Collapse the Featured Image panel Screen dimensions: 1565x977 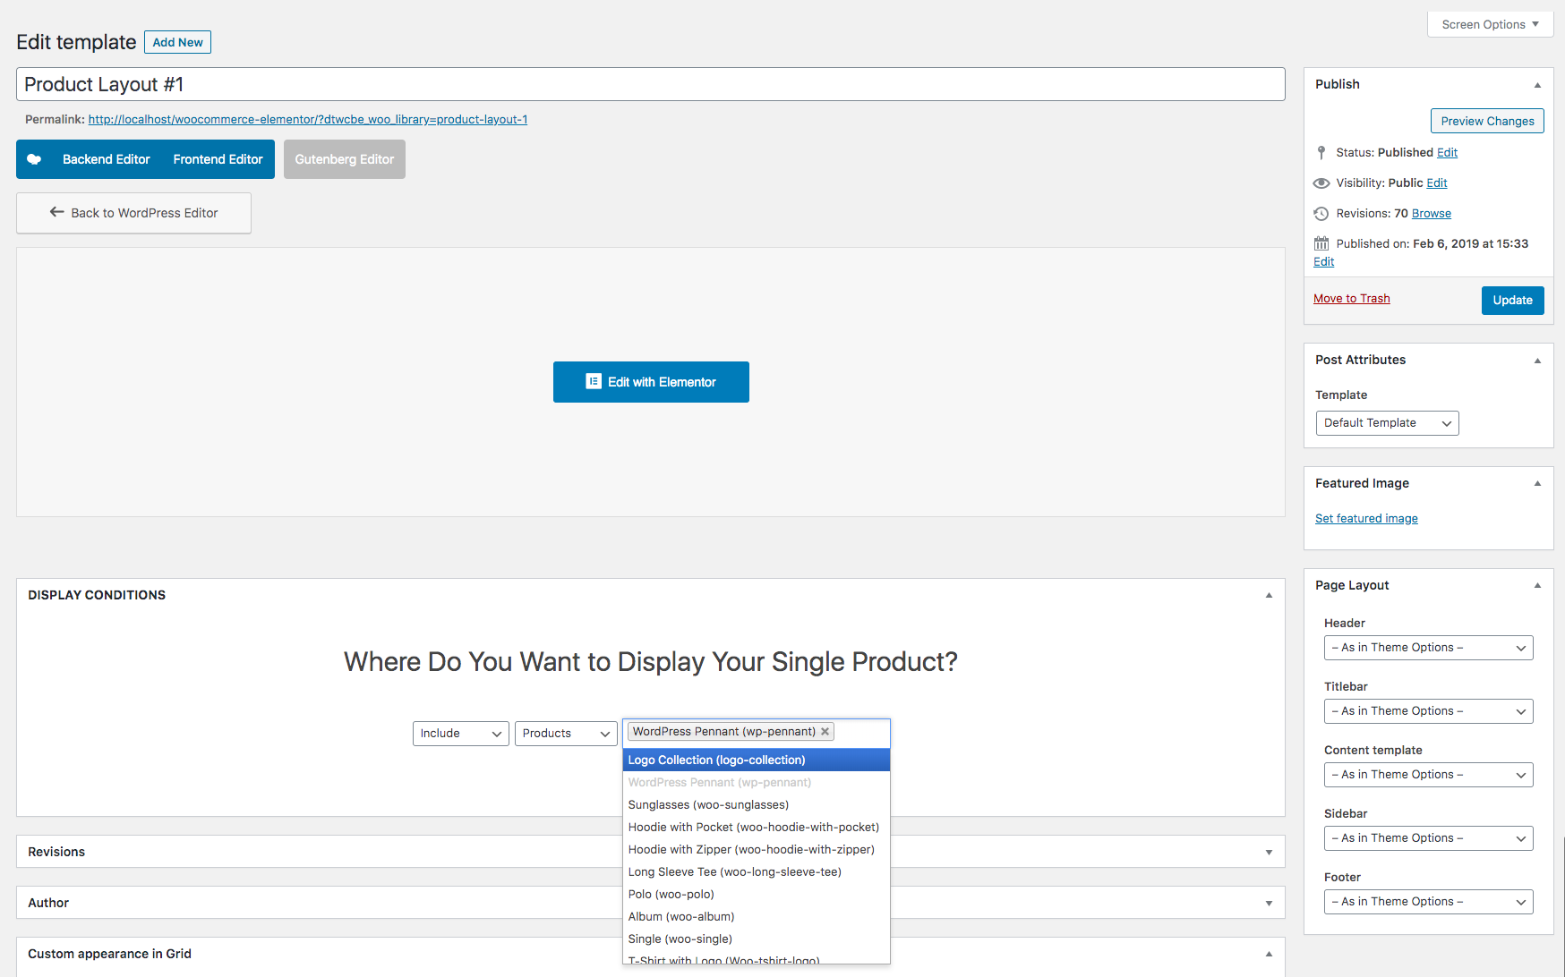tap(1537, 483)
